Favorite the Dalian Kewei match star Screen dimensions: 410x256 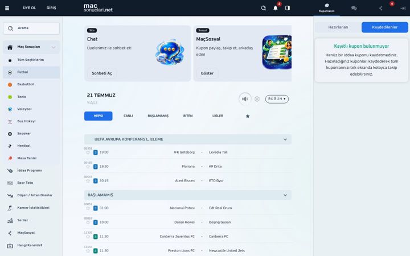[88, 222]
